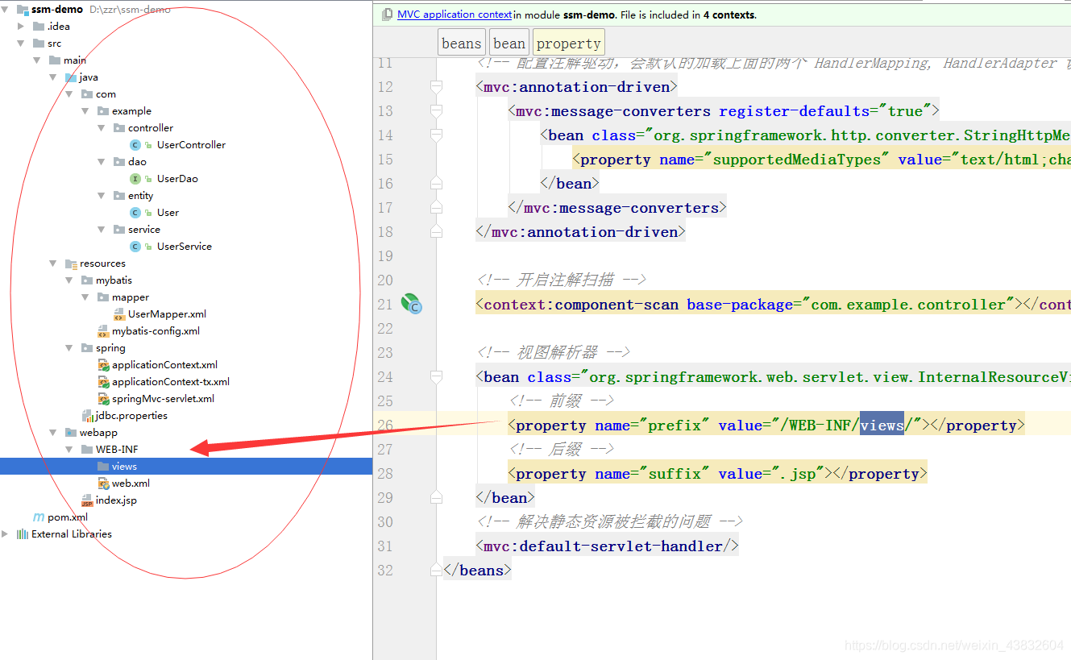This screenshot has height=660, width=1071.
Task: Click register-defaults="true" on line 13
Action: click(x=825, y=110)
